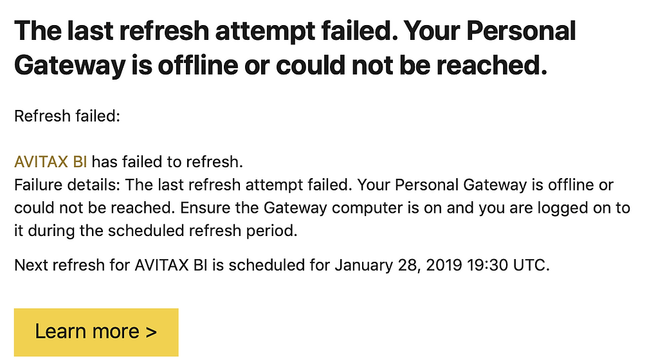The height and width of the screenshot is (364, 647).
Task: Click 'could not be reached.' in the heading
Action: click(x=412, y=65)
